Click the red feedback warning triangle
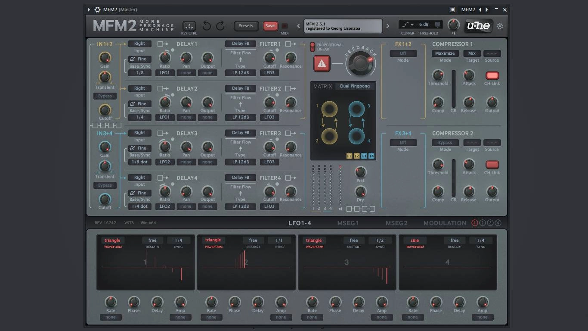588x331 pixels. 322,64
